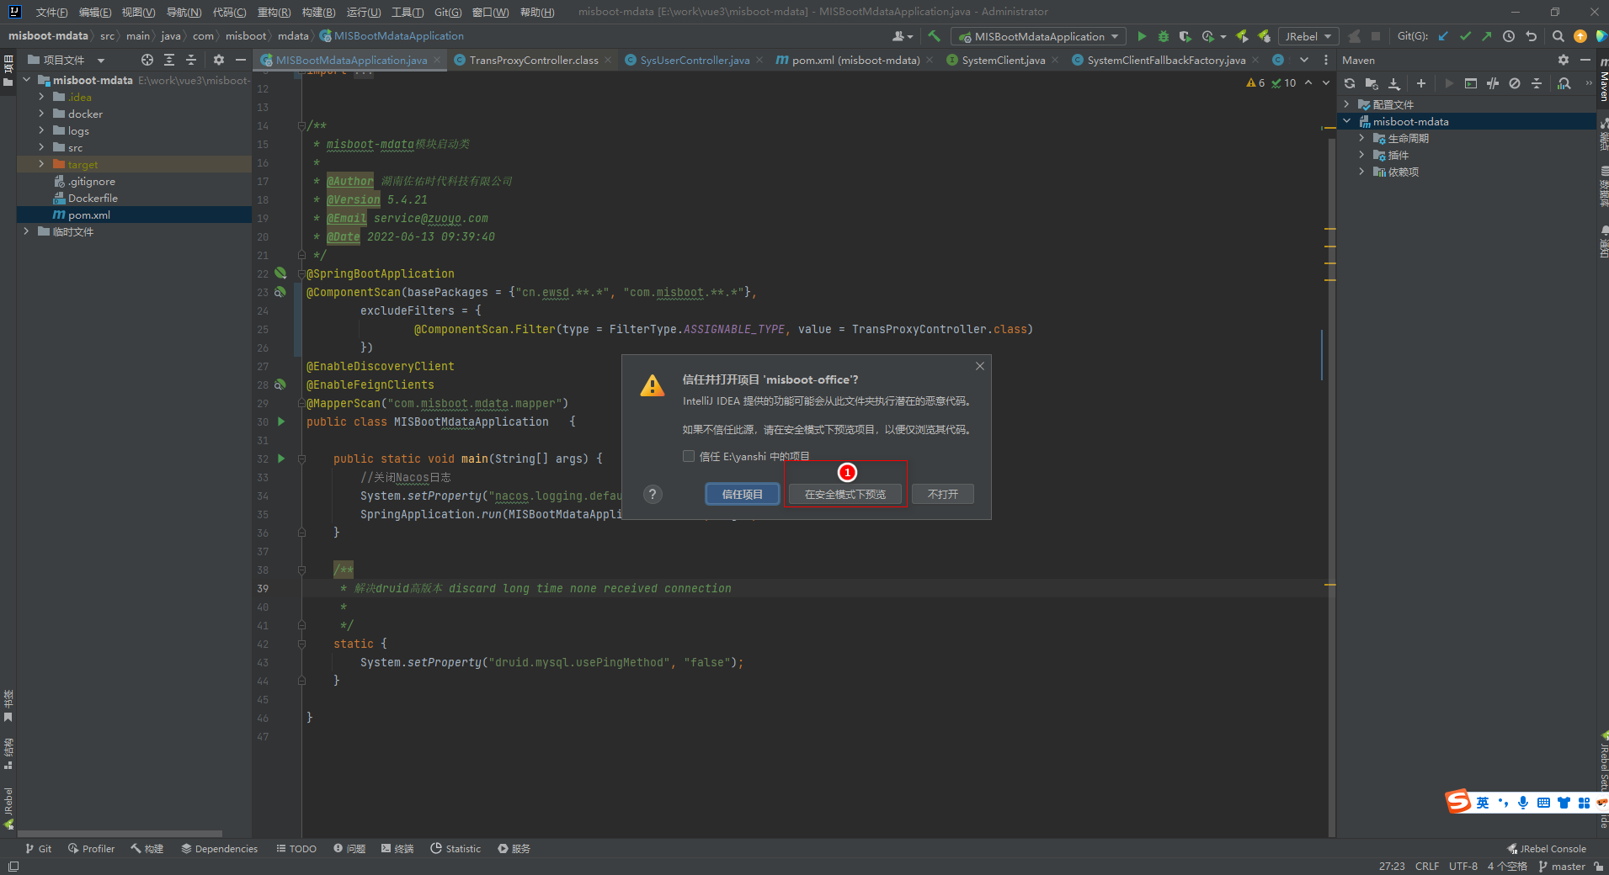The height and width of the screenshot is (875, 1609).
Task: Click editor vertical scrollbar
Action: (1332, 486)
